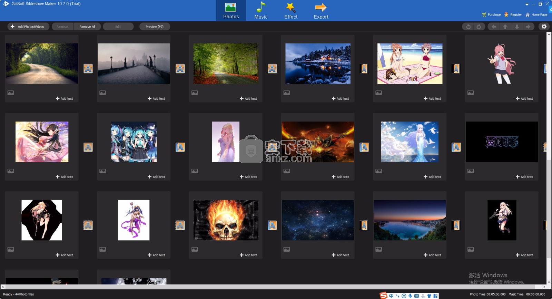Open the Register link
The width and height of the screenshot is (552, 299).
[x=513, y=15]
